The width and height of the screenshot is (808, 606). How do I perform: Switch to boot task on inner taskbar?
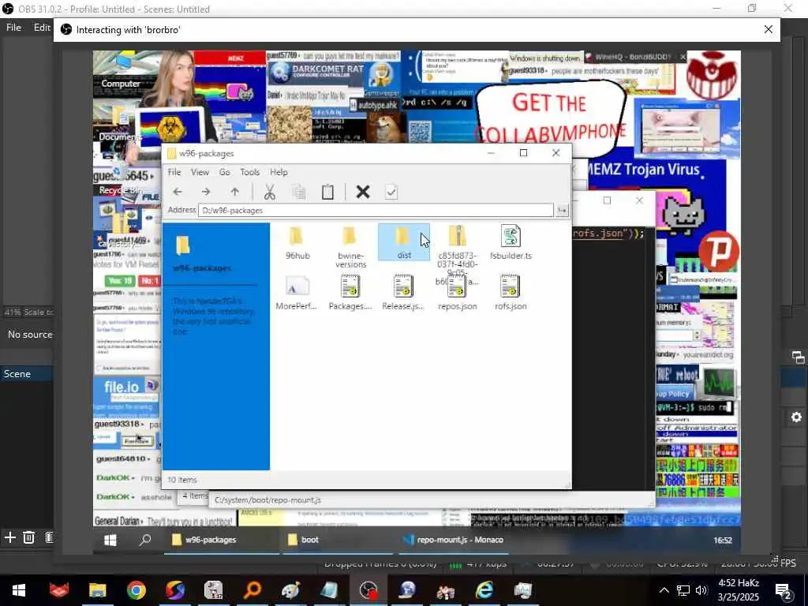[x=338, y=540]
